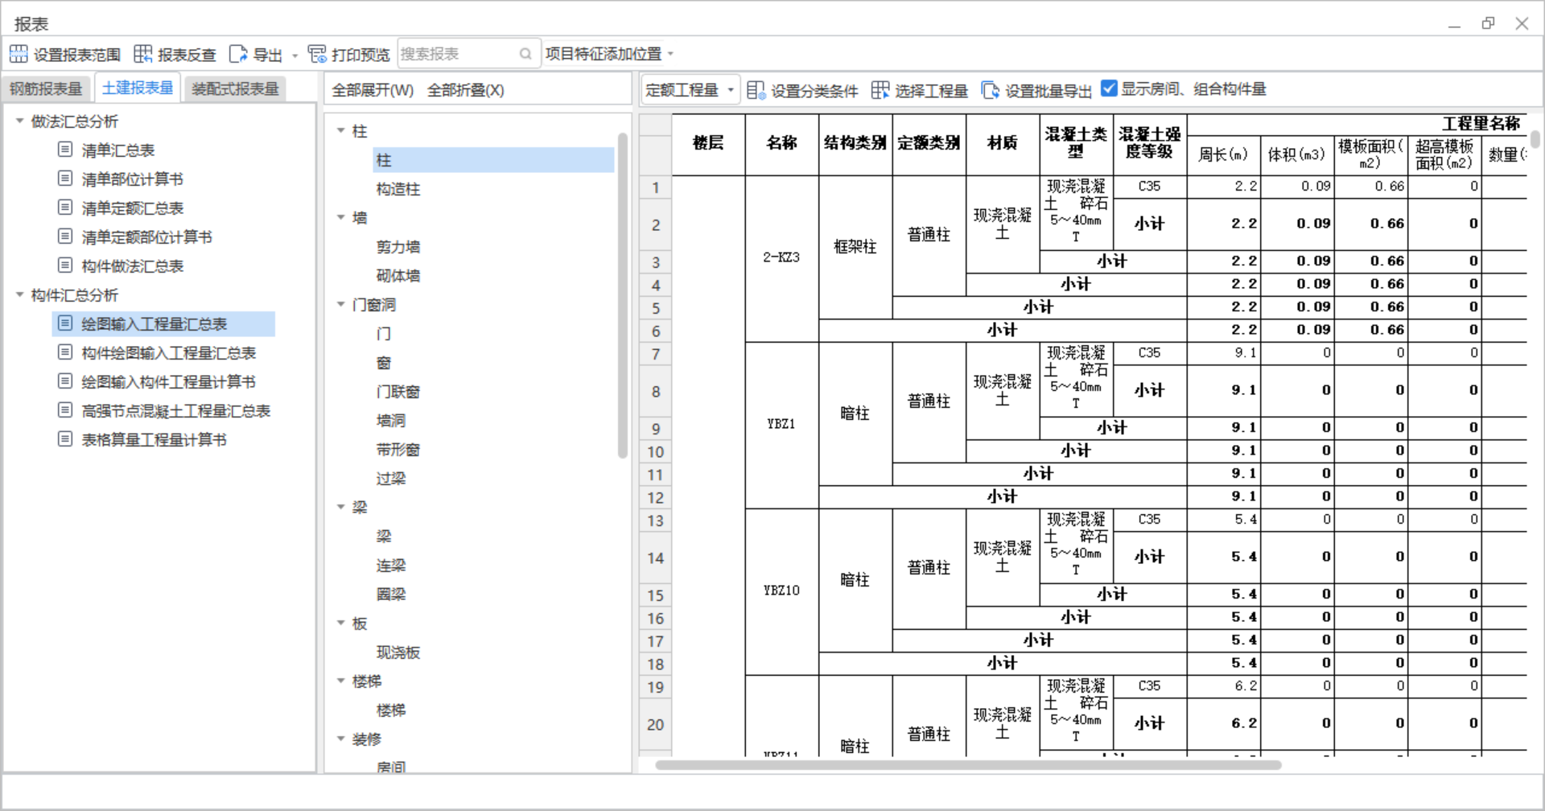Click the 材质 column header

pos(1003,143)
